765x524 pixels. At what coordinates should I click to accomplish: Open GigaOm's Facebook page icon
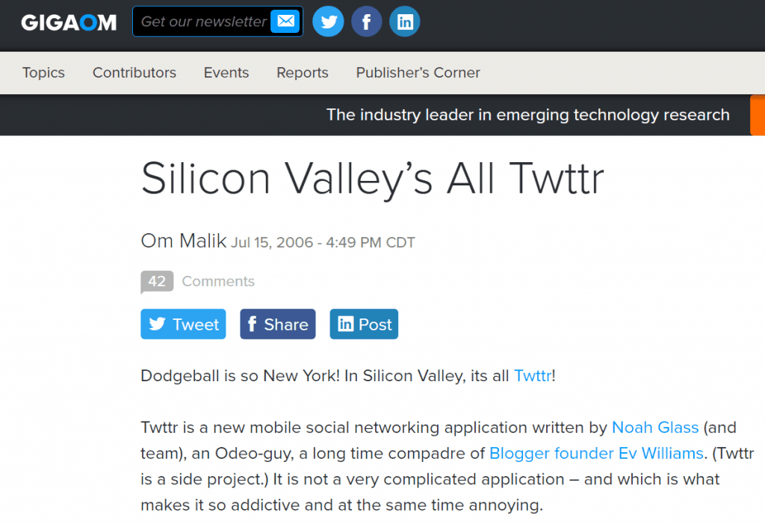[366, 22]
